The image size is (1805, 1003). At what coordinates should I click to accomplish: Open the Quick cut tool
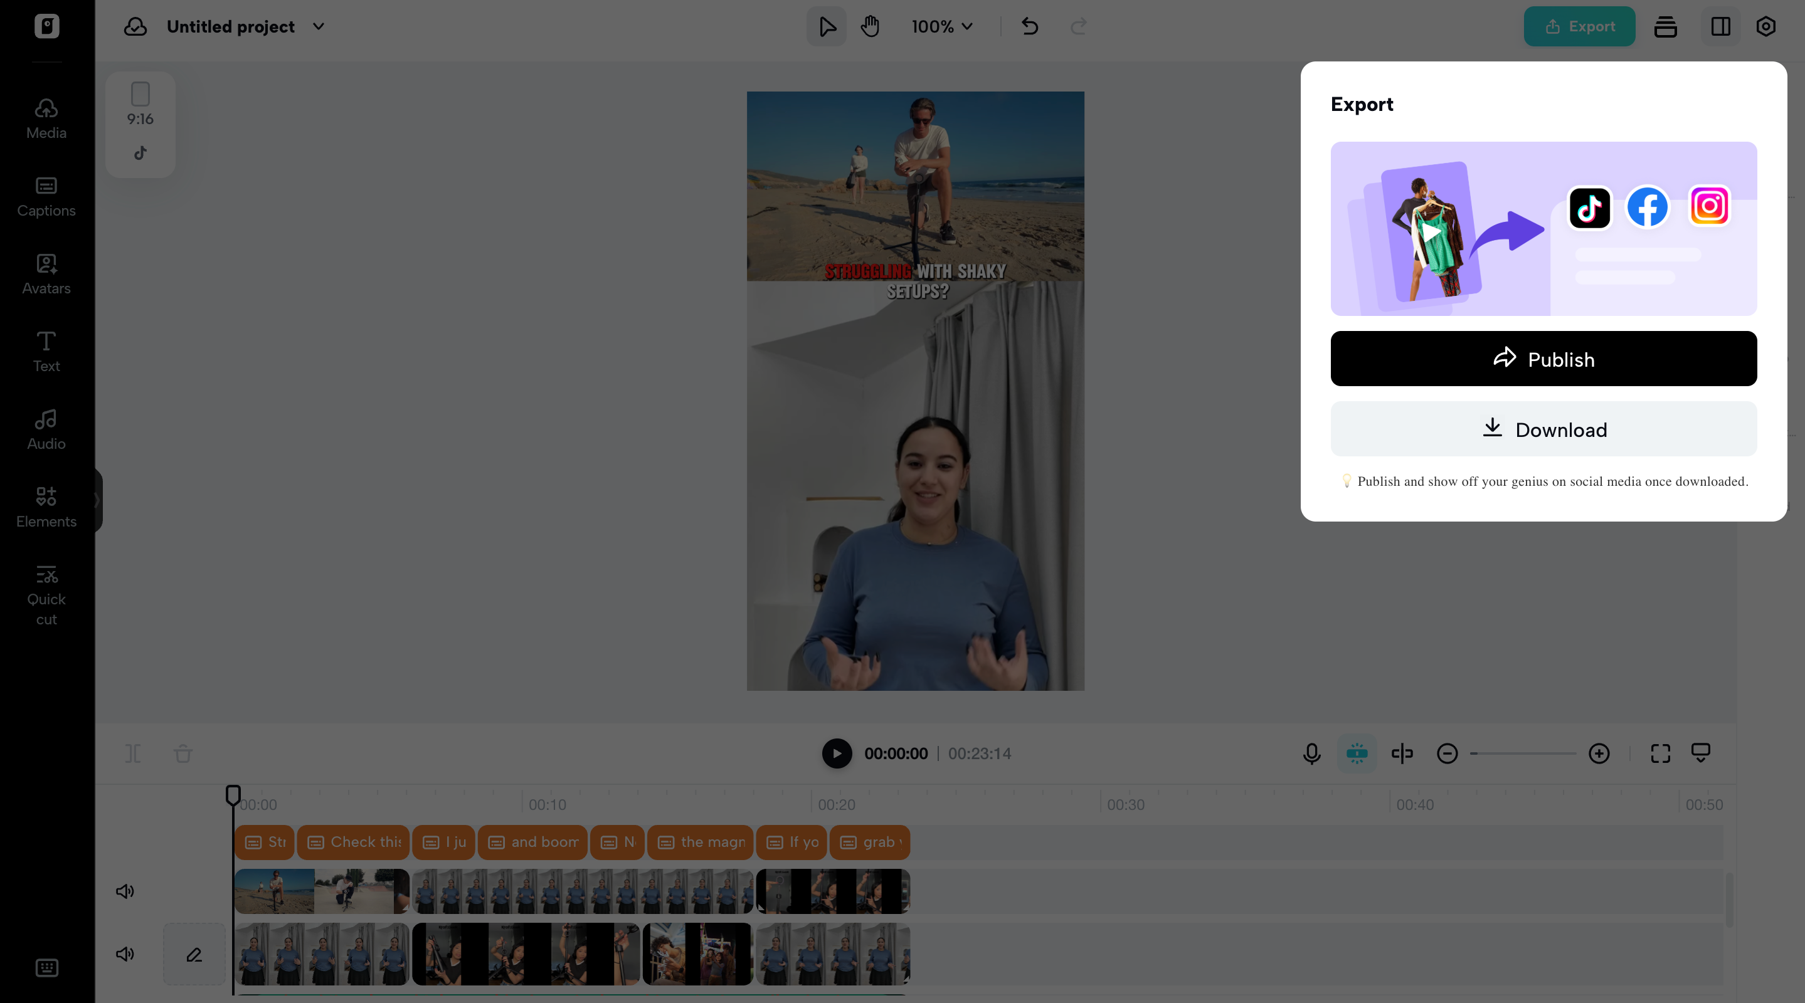coord(46,594)
